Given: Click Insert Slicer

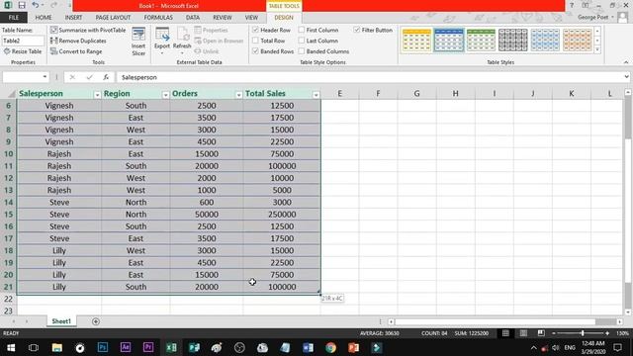Looking at the screenshot, I should click(138, 42).
